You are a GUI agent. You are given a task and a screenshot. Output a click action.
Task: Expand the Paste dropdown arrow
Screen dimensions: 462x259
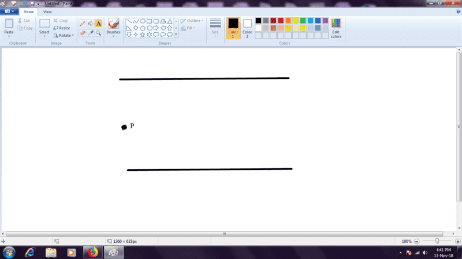[x=9, y=36]
